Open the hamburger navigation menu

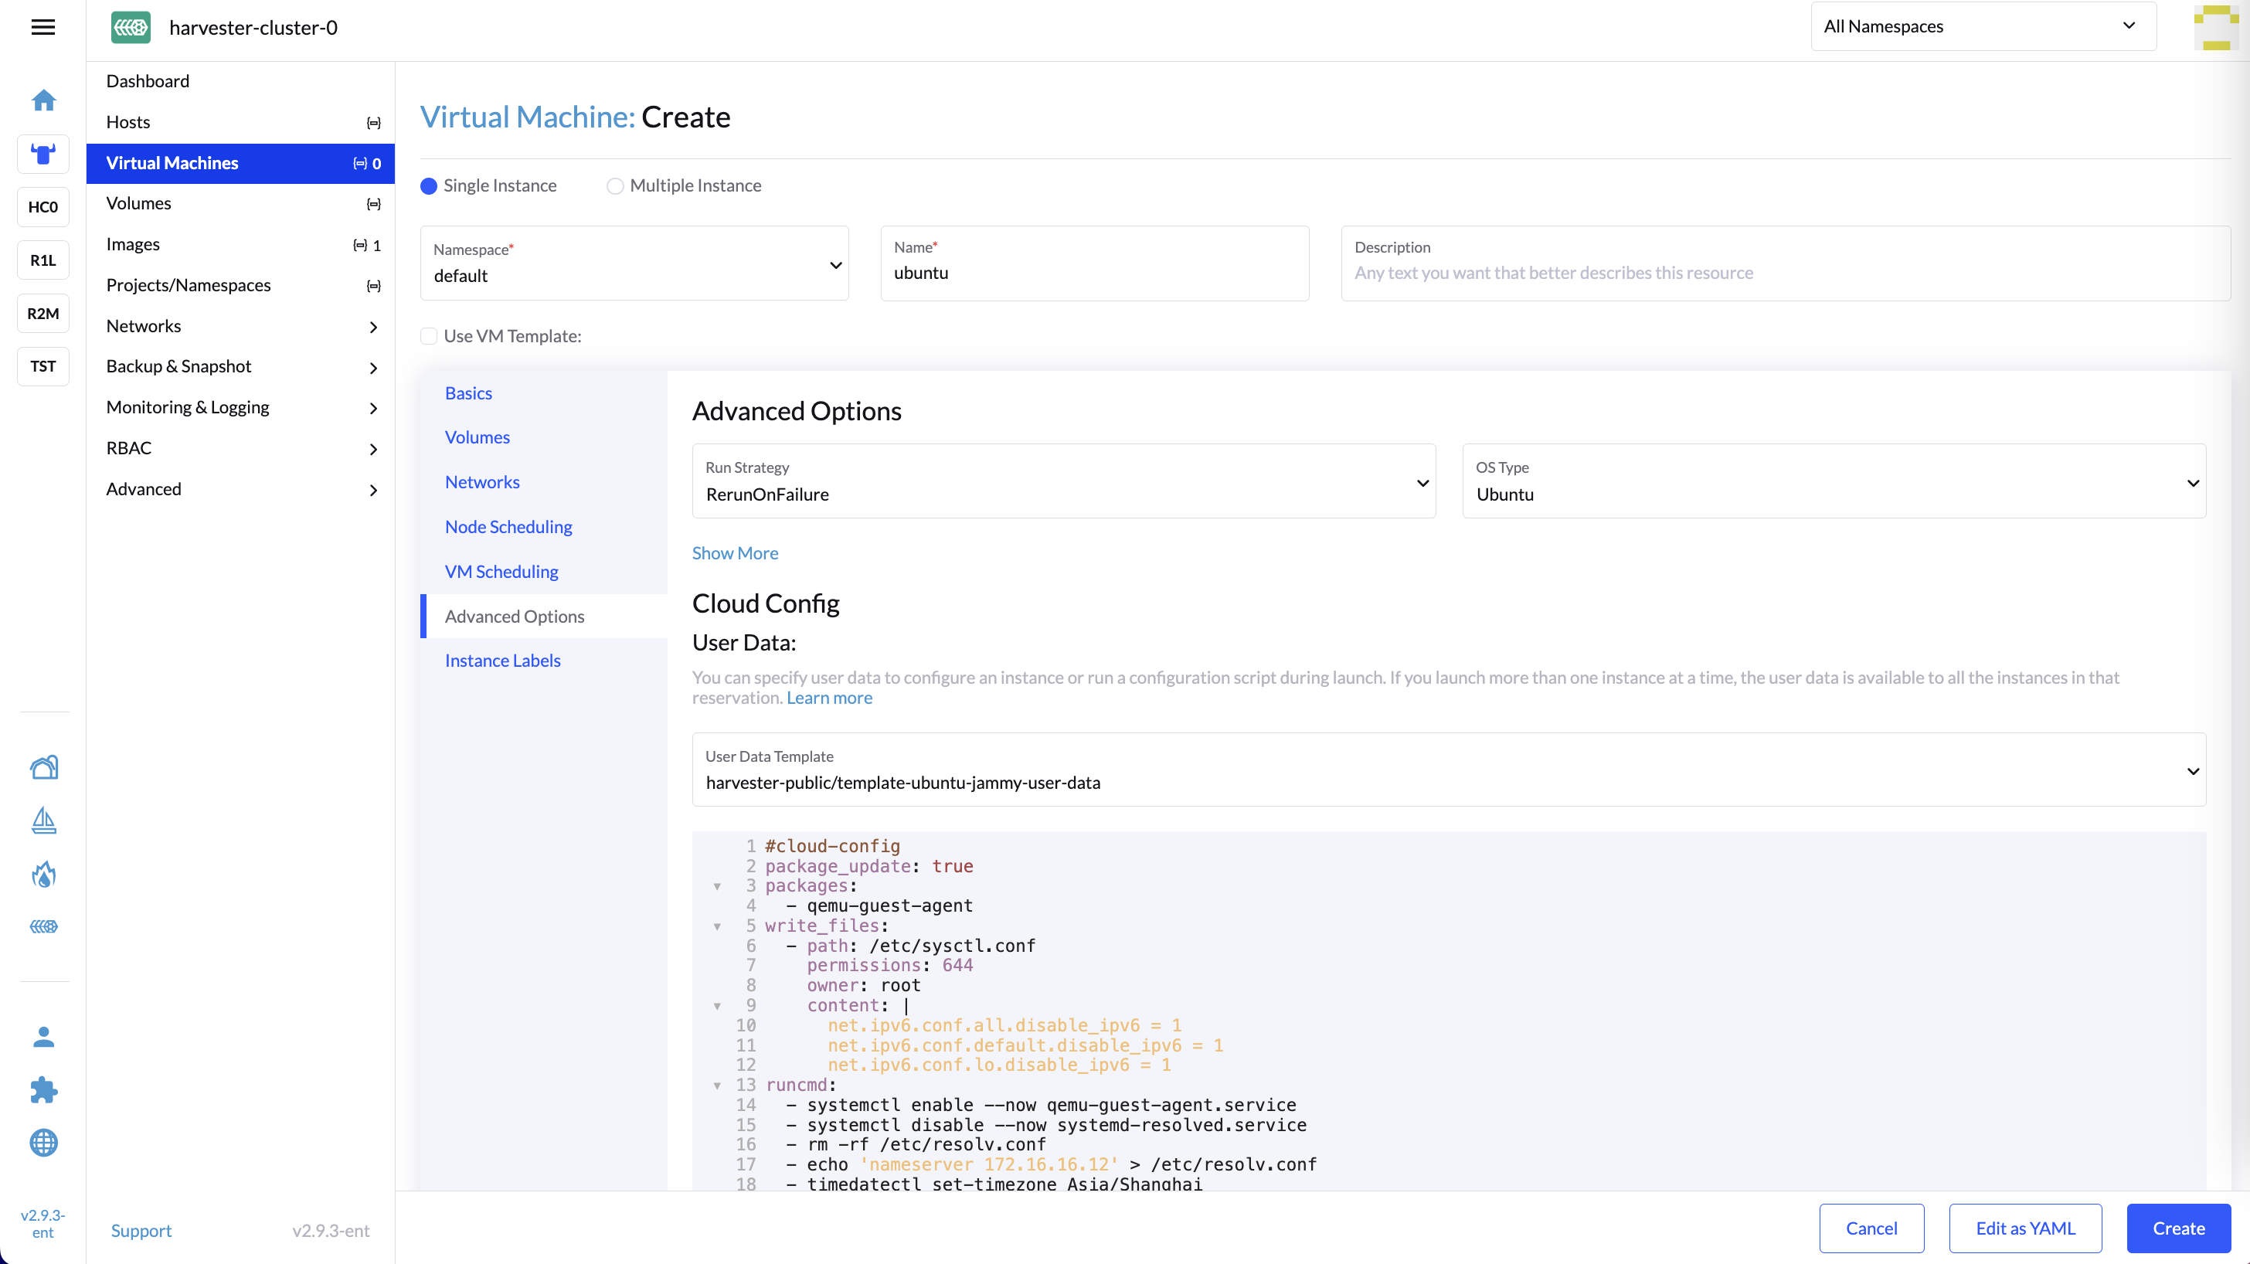coord(42,27)
